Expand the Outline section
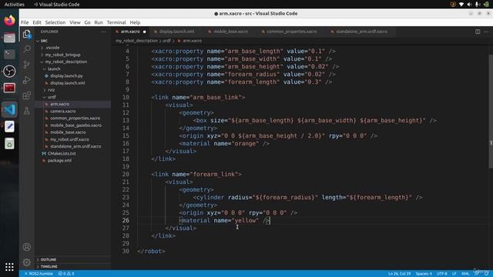 tap(48, 260)
